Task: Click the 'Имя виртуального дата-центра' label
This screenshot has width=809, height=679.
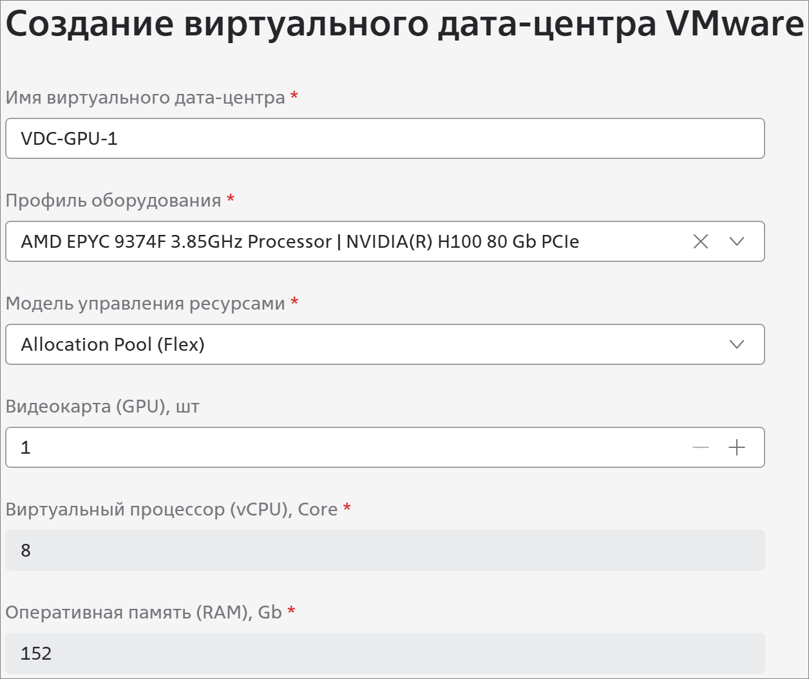Action: (x=146, y=98)
